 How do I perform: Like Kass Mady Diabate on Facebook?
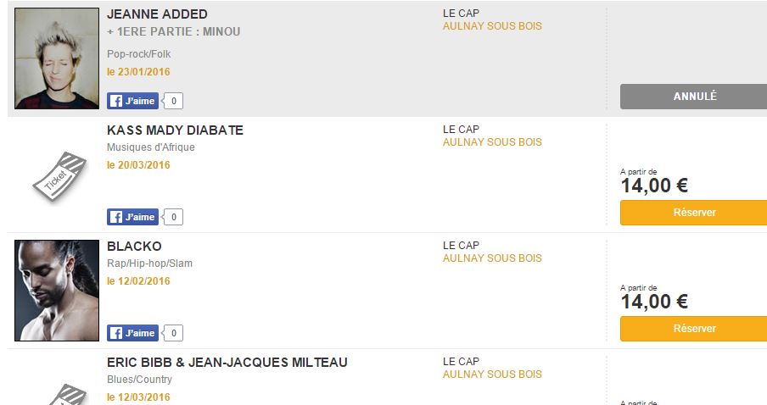[x=132, y=217]
